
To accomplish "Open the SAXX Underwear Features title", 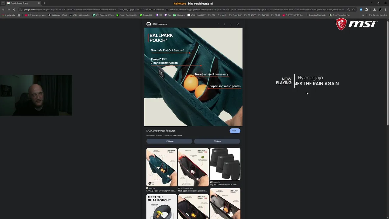I will coord(161,131).
